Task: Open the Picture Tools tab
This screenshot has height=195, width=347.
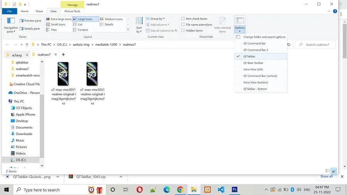Action: [72, 11]
